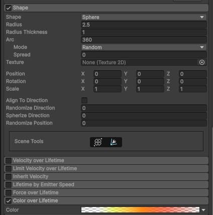The height and width of the screenshot is (215, 213).
Task: Click the Scale Z input field
Action: [x=193, y=89]
